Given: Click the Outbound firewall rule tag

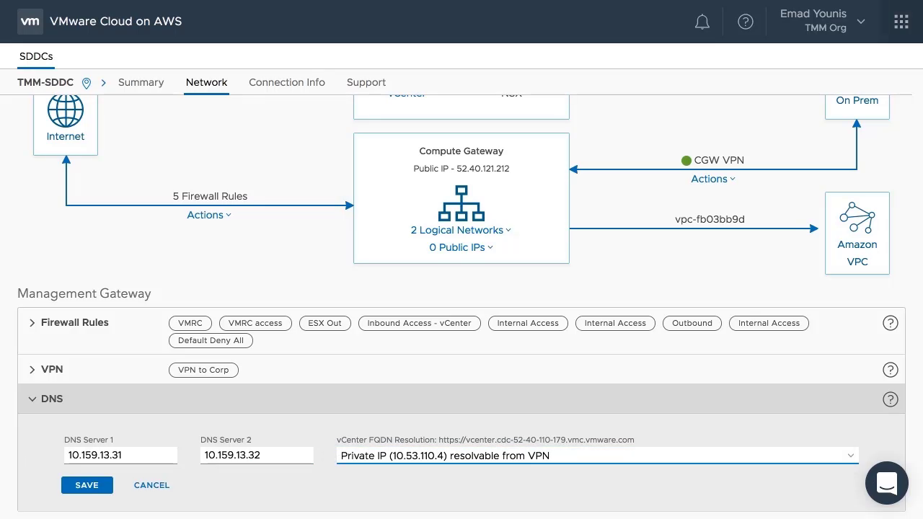Looking at the screenshot, I should (x=692, y=323).
